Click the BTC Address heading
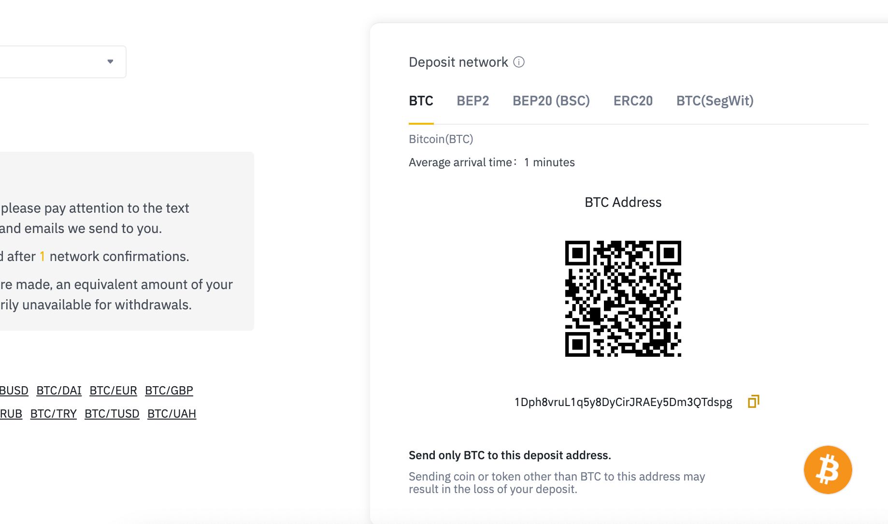The width and height of the screenshot is (888, 524). pyautogui.click(x=623, y=202)
